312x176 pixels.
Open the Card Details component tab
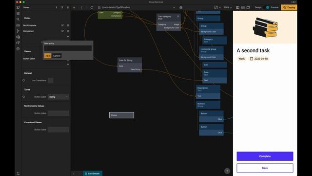click(93, 174)
